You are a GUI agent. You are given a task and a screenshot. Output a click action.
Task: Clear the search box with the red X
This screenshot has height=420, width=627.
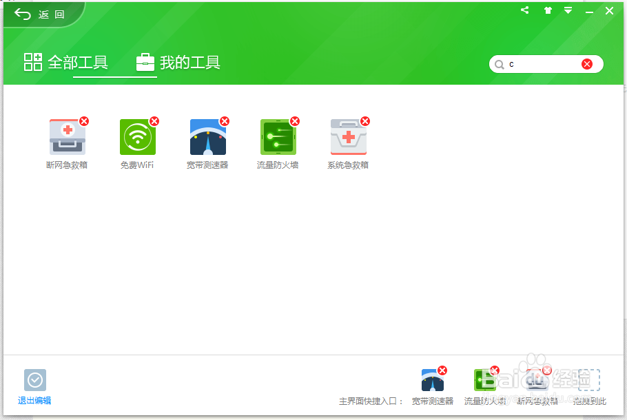586,63
